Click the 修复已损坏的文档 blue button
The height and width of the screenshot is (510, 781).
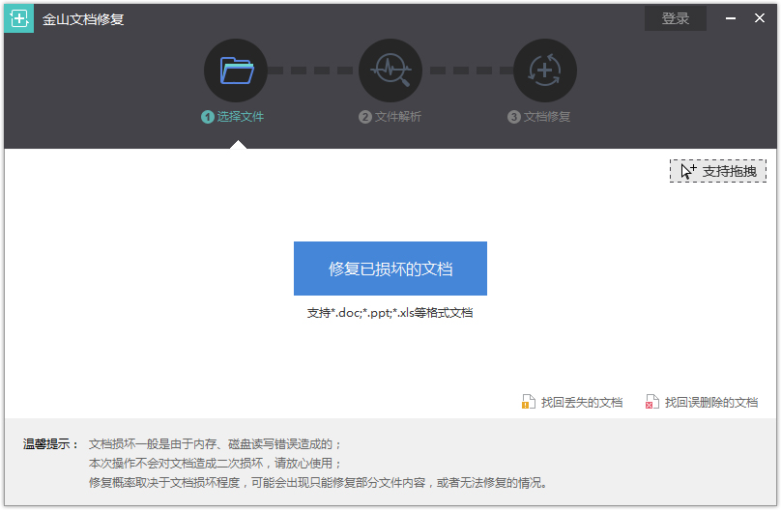(390, 269)
